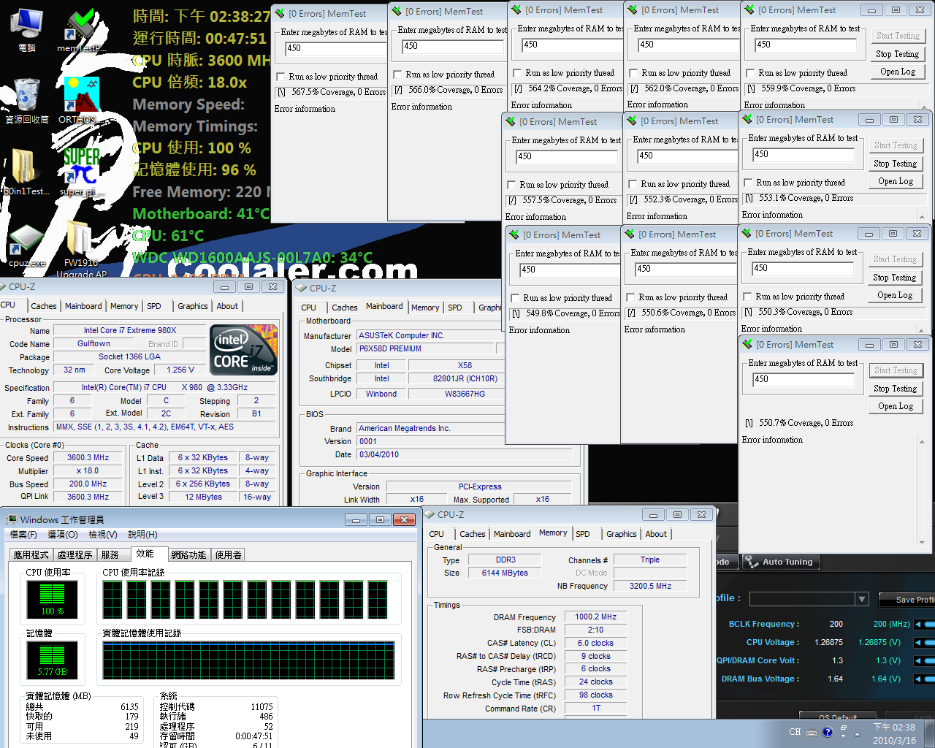Open the 80in1Test folder icon
The width and height of the screenshot is (935, 748).
[x=27, y=172]
